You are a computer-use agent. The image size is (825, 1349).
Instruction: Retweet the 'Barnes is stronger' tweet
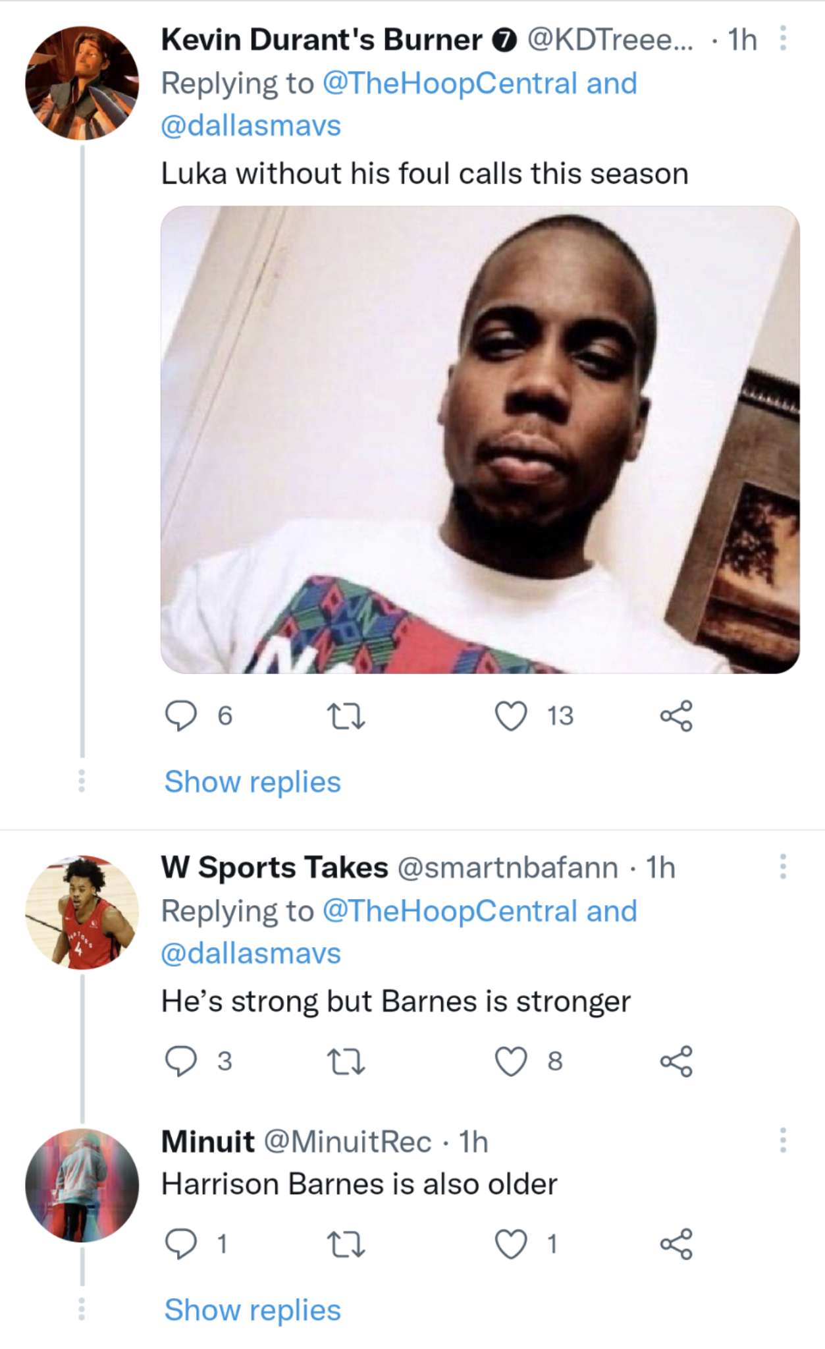pos(346,1061)
